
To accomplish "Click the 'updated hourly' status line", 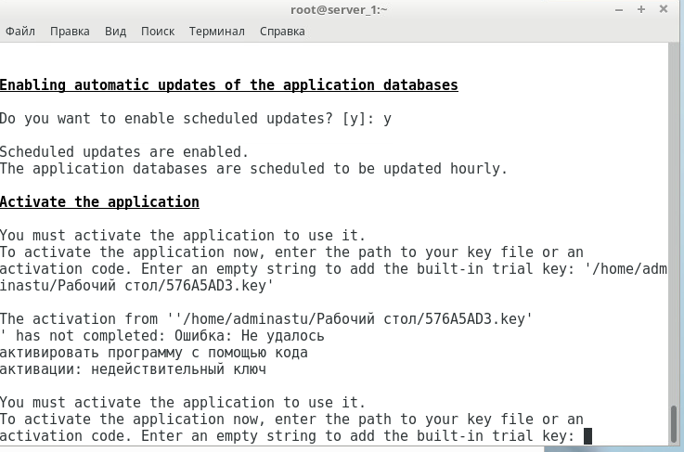I will click(x=253, y=169).
